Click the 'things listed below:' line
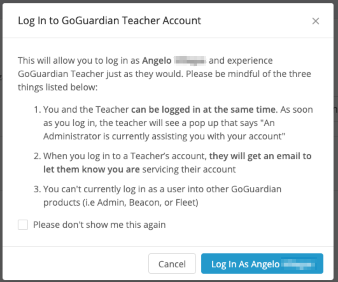The image size is (338, 282). coord(57,87)
